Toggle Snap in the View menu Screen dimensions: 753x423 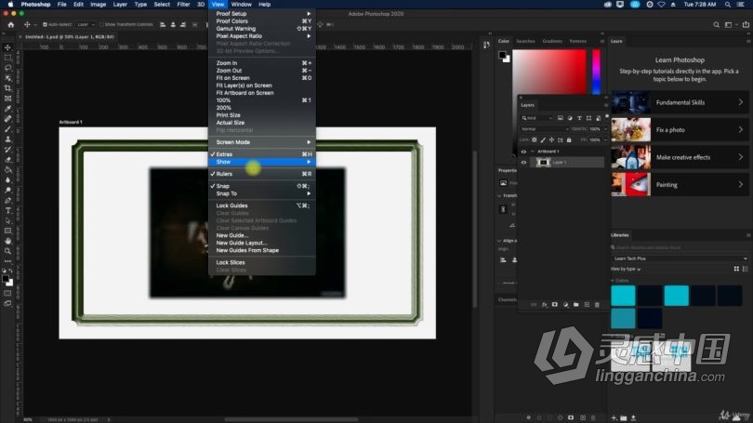pos(262,186)
